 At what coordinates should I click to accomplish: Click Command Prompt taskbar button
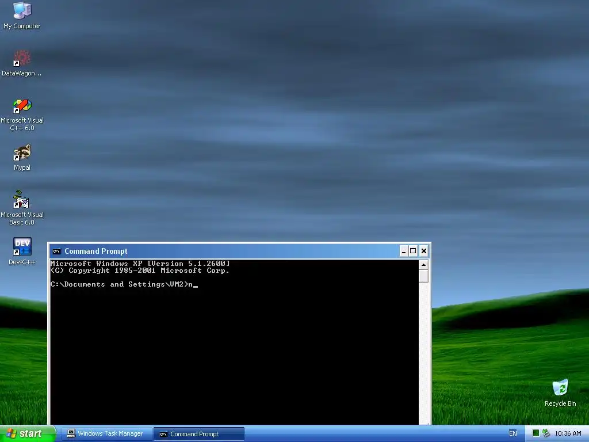click(199, 434)
